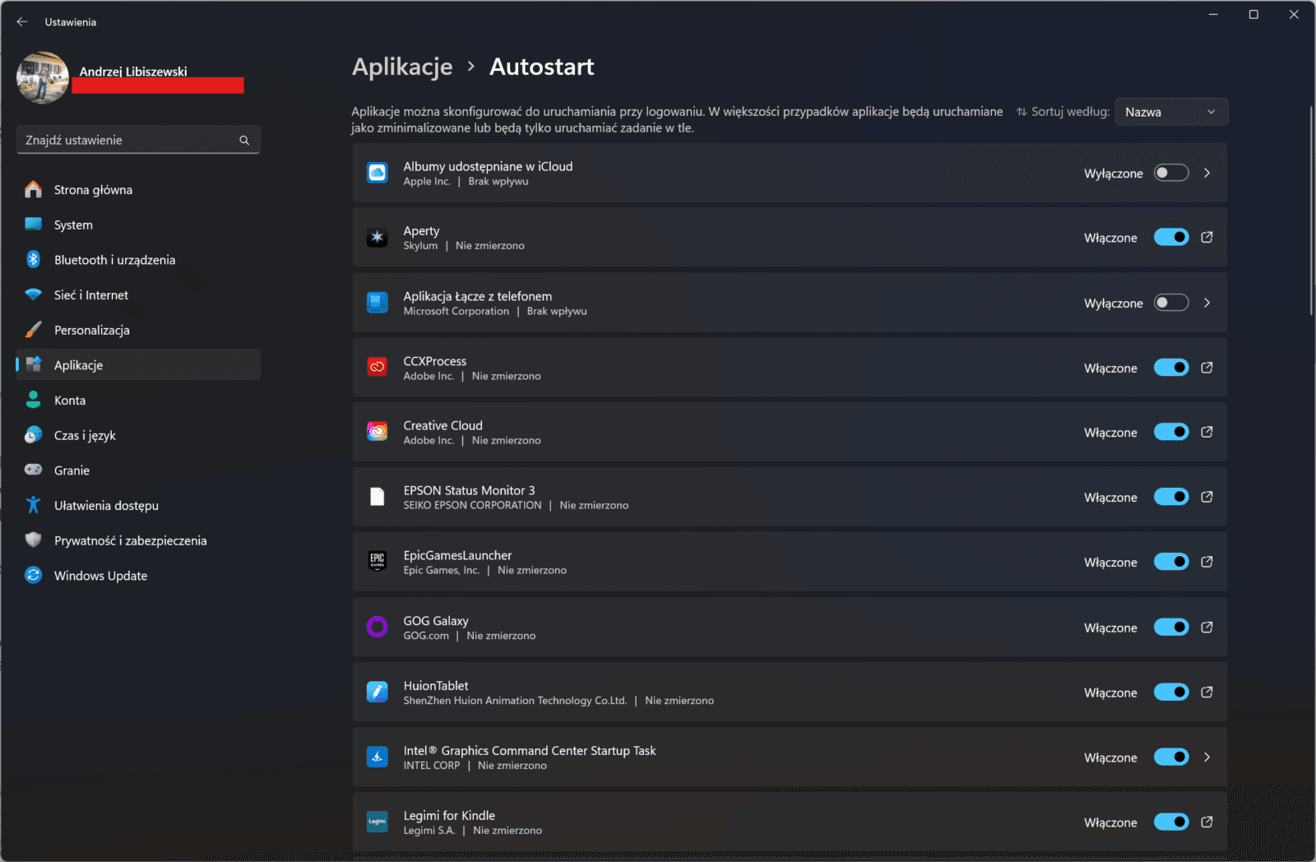Turn off EpicGamesLauncher autostart toggle
Viewport: 1316px width, 862px height.
1171,562
